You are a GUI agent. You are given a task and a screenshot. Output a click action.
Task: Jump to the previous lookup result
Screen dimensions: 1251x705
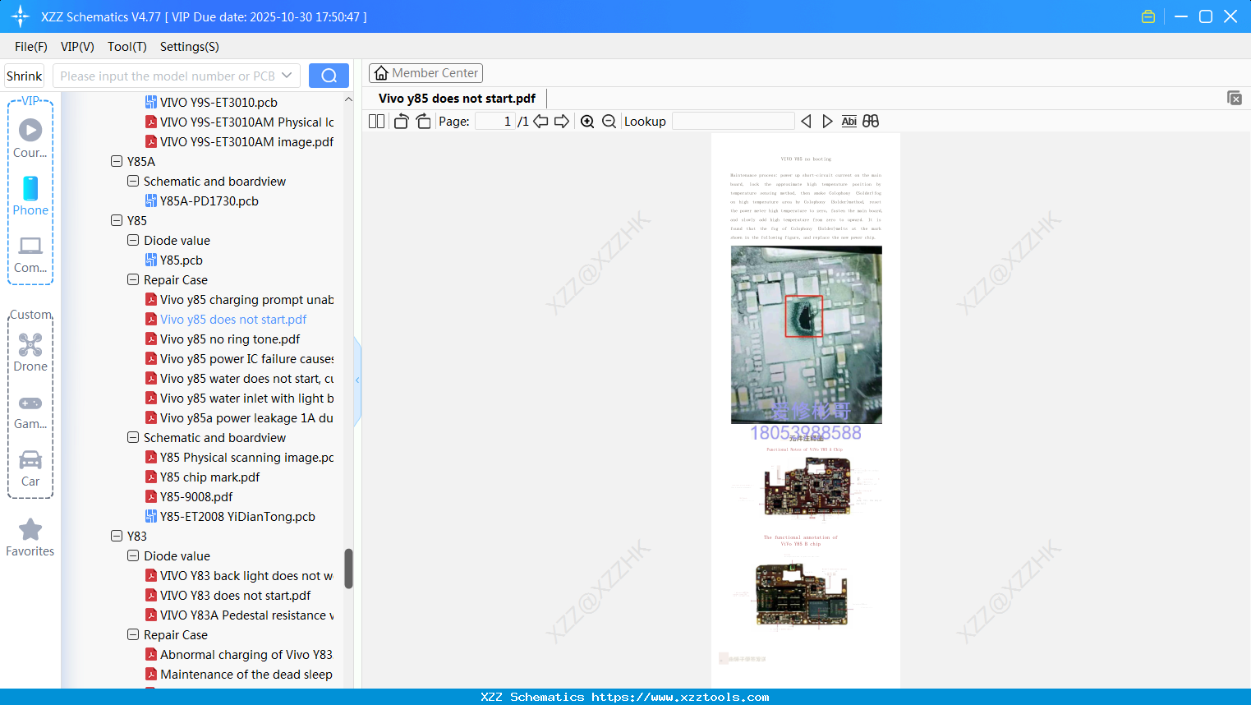[806, 122]
